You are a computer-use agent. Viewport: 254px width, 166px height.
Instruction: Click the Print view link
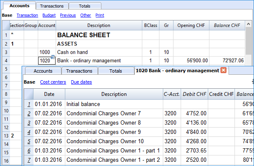click(100, 15)
